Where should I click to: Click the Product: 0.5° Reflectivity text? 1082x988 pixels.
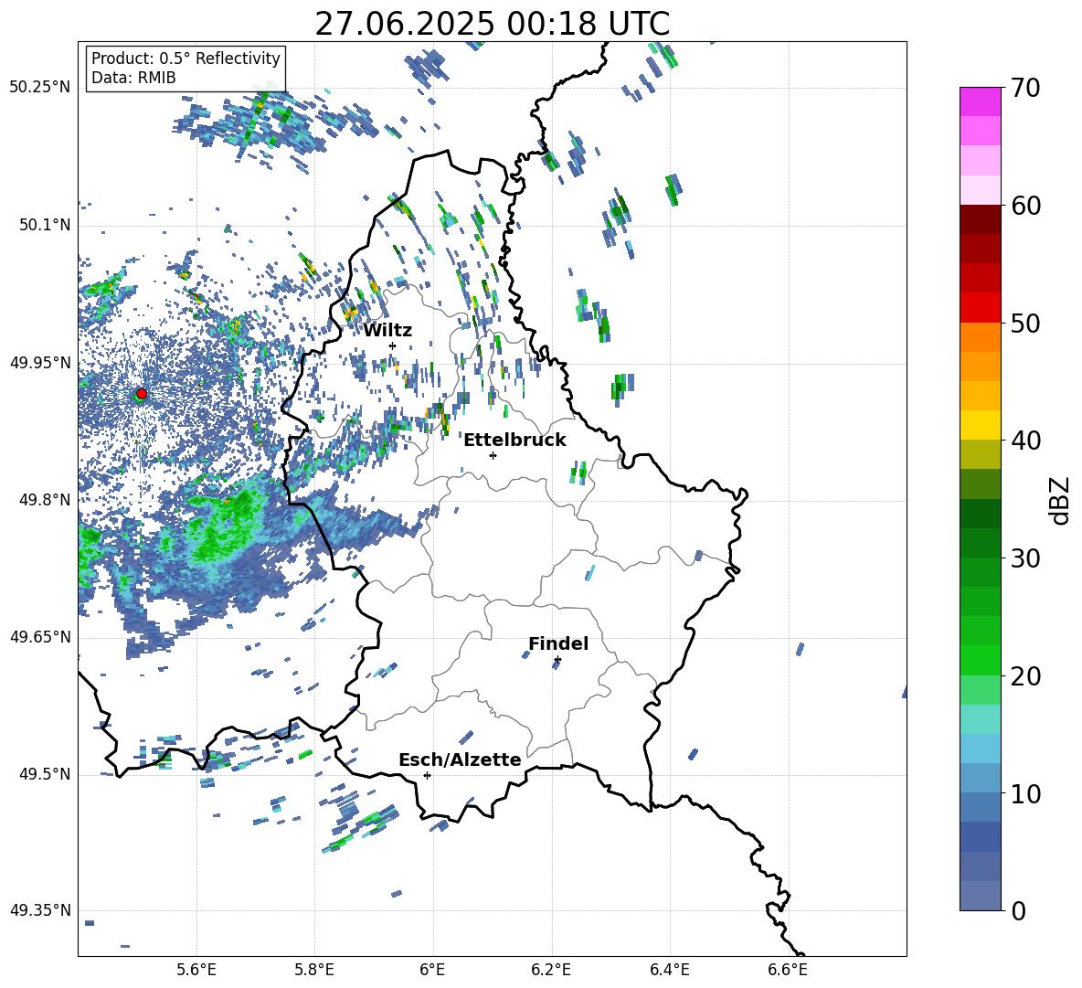tap(186, 58)
